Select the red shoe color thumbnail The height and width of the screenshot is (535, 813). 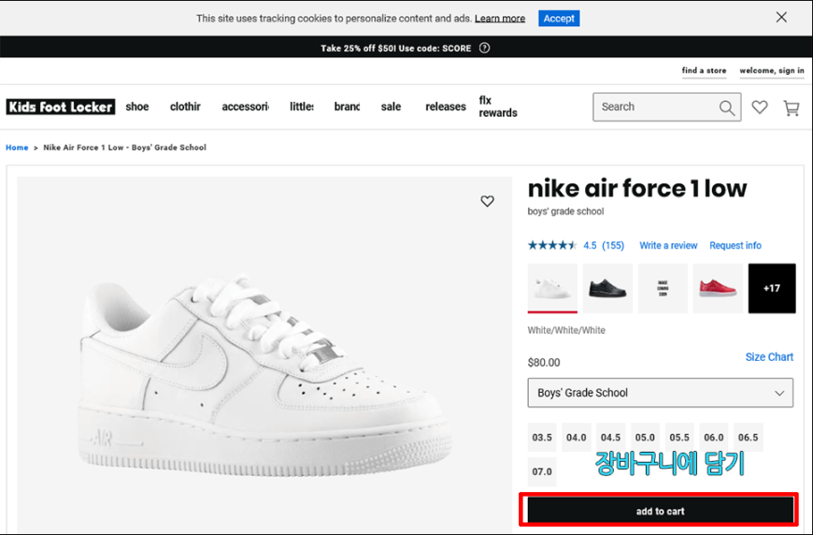[718, 288]
